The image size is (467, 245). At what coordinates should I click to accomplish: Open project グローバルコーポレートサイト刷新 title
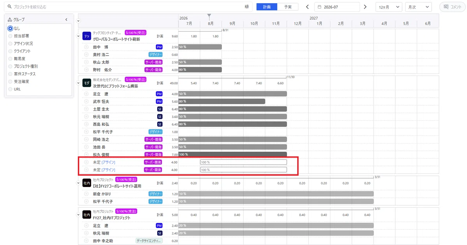pyautogui.click(x=116, y=39)
